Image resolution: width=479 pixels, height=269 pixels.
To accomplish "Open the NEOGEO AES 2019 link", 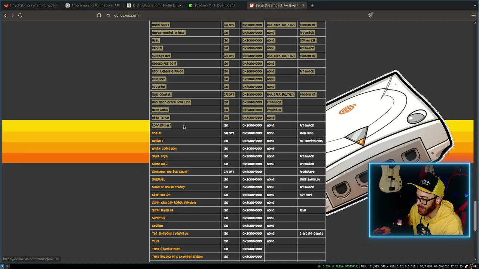I will click(x=164, y=64).
